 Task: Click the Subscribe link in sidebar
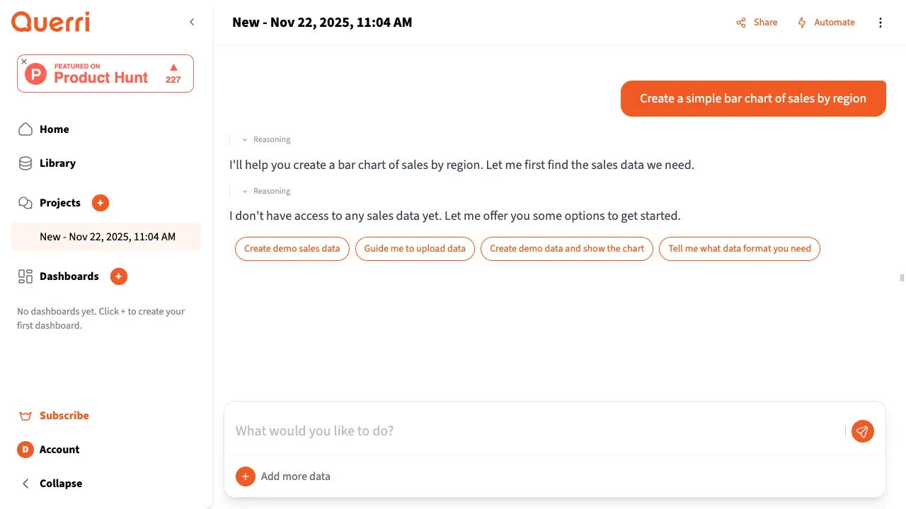pos(64,416)
